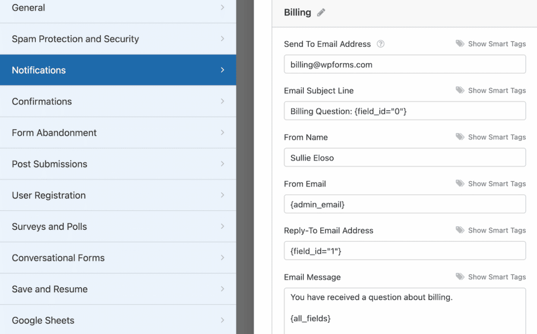Select Google Sheets in the settings sidebar
Screen dimensions: 537x334
pyautogui.click(x=117, y=320)
